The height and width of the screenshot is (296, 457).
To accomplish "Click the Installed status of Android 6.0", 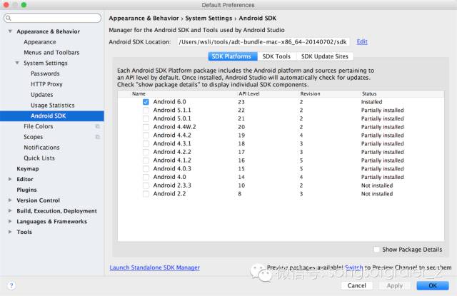I will point(371,102).
